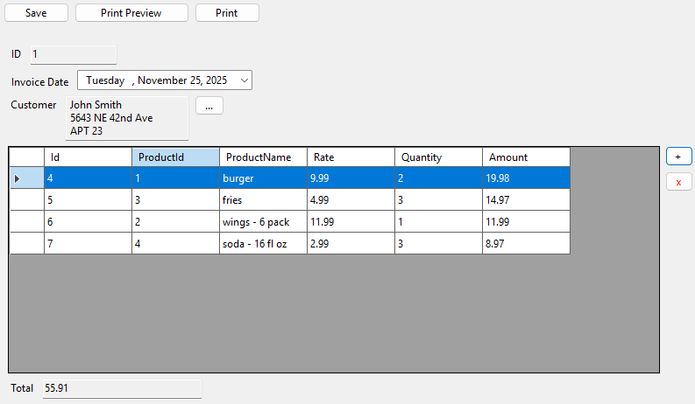
Task: Click the Total field showing 55.91
Action: [x=122, y=387]
